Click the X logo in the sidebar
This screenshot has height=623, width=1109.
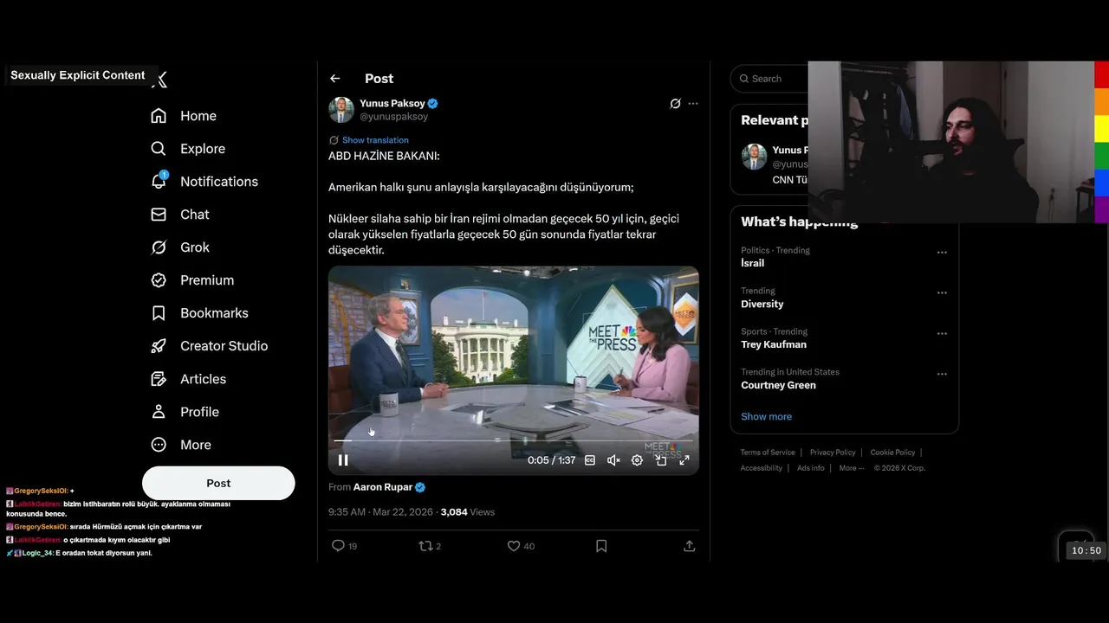click(159, 80)
